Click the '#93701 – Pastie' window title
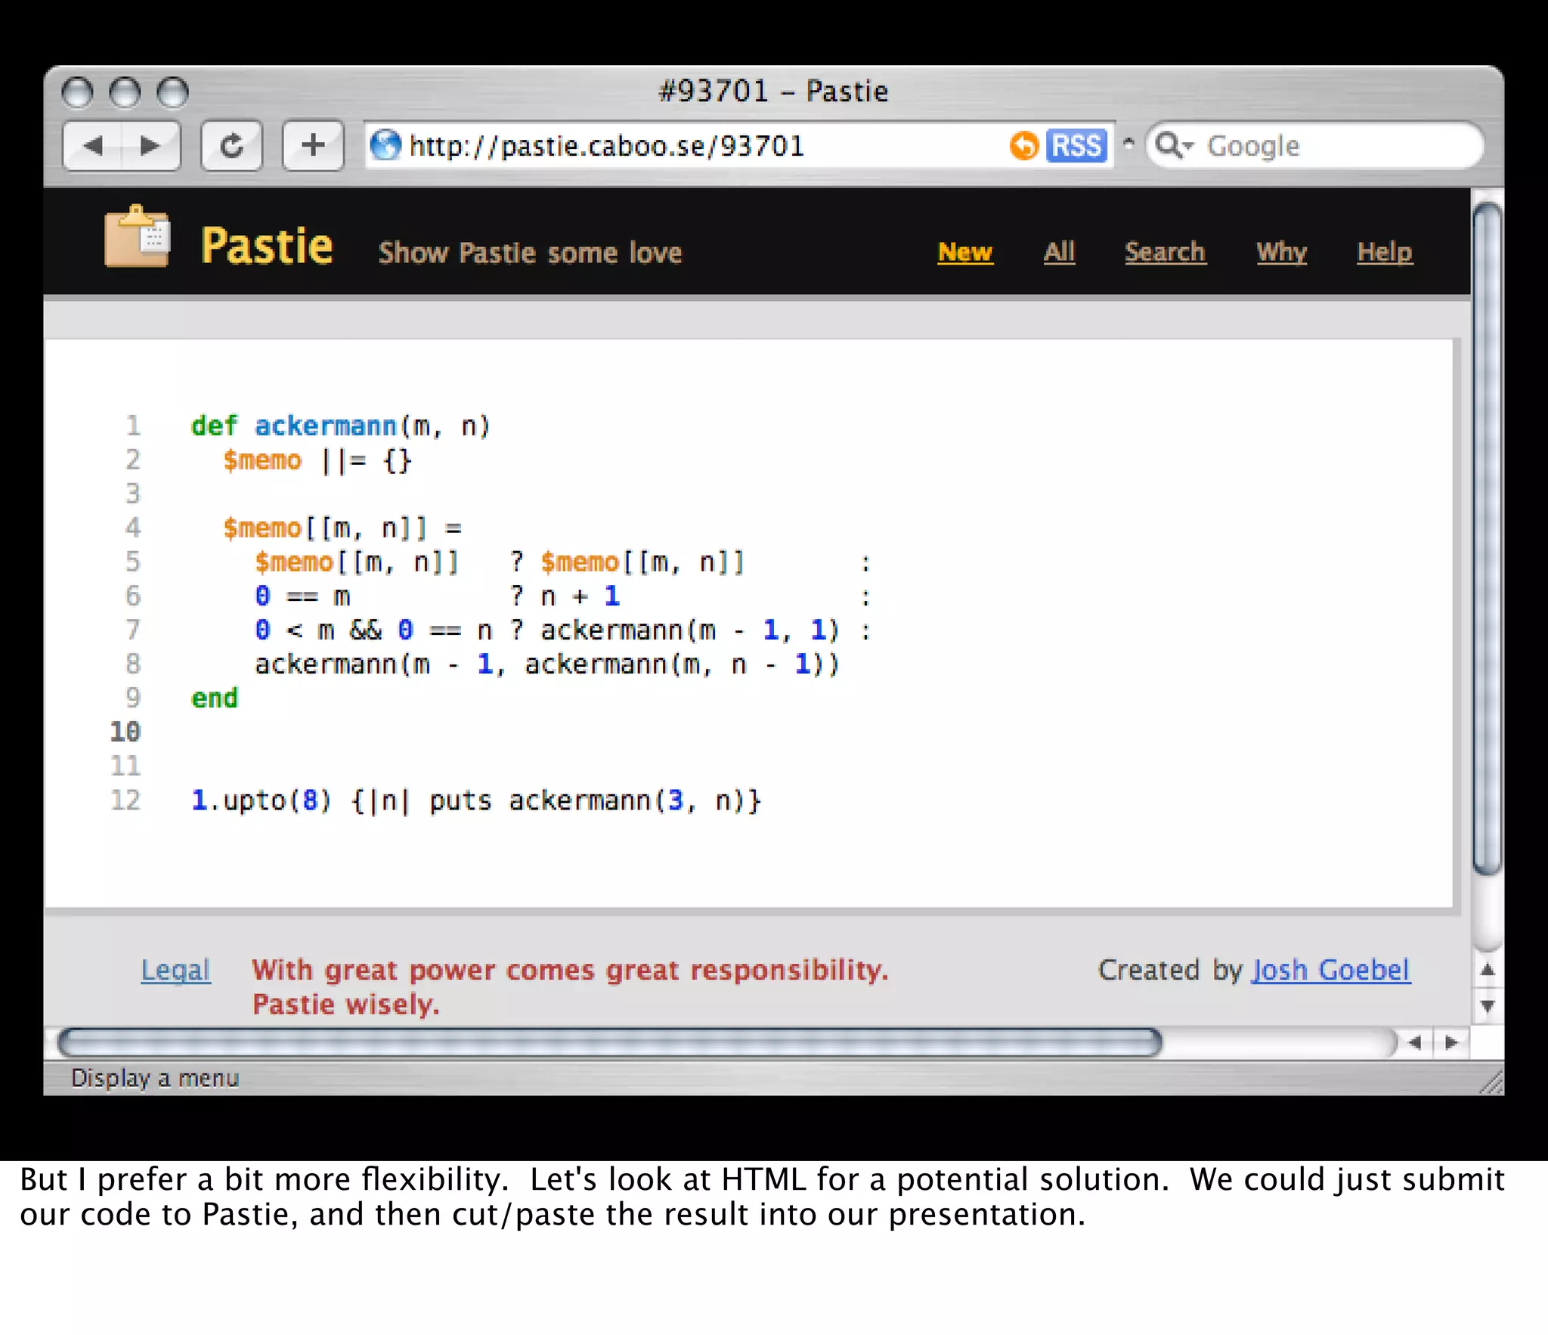Image resolution: width=1548 pixels, height=1335 pixels. click(773, 91)
